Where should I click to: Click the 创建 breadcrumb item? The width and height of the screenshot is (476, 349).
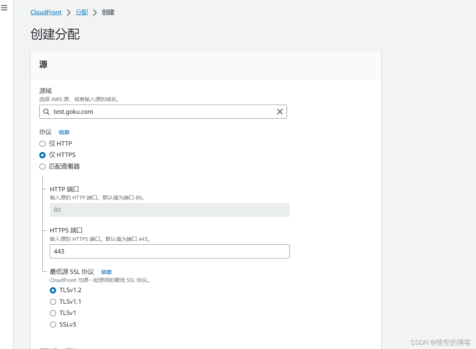click(108, 12)
